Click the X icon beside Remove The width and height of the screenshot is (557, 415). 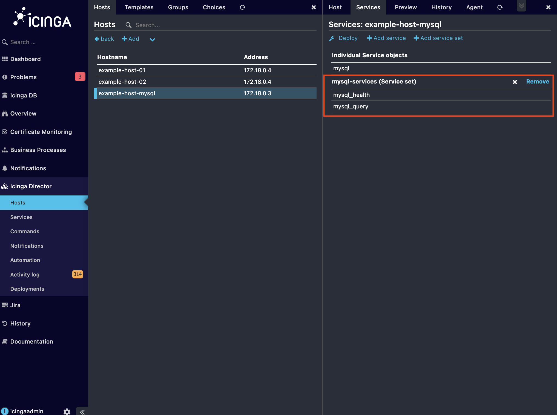pyautogui.click(x=515, y=82)
